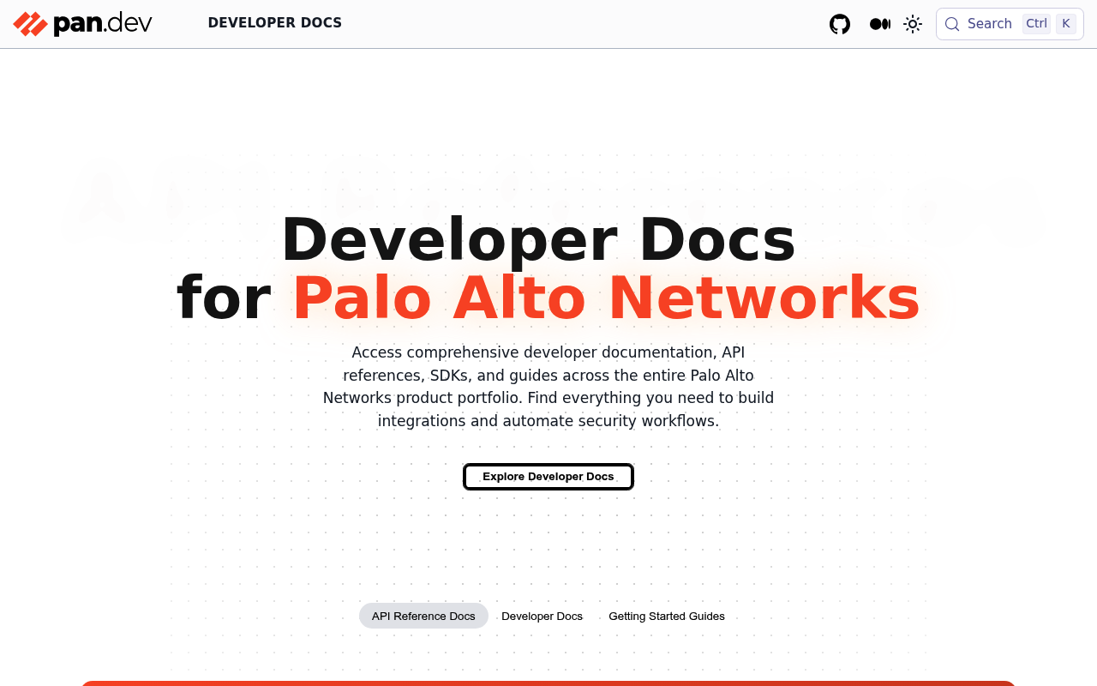Image resolution: width=1097 pixels, height=686 pixels.
Task: Click the Ctrl key hint badge
Action: coord(1036,24)
